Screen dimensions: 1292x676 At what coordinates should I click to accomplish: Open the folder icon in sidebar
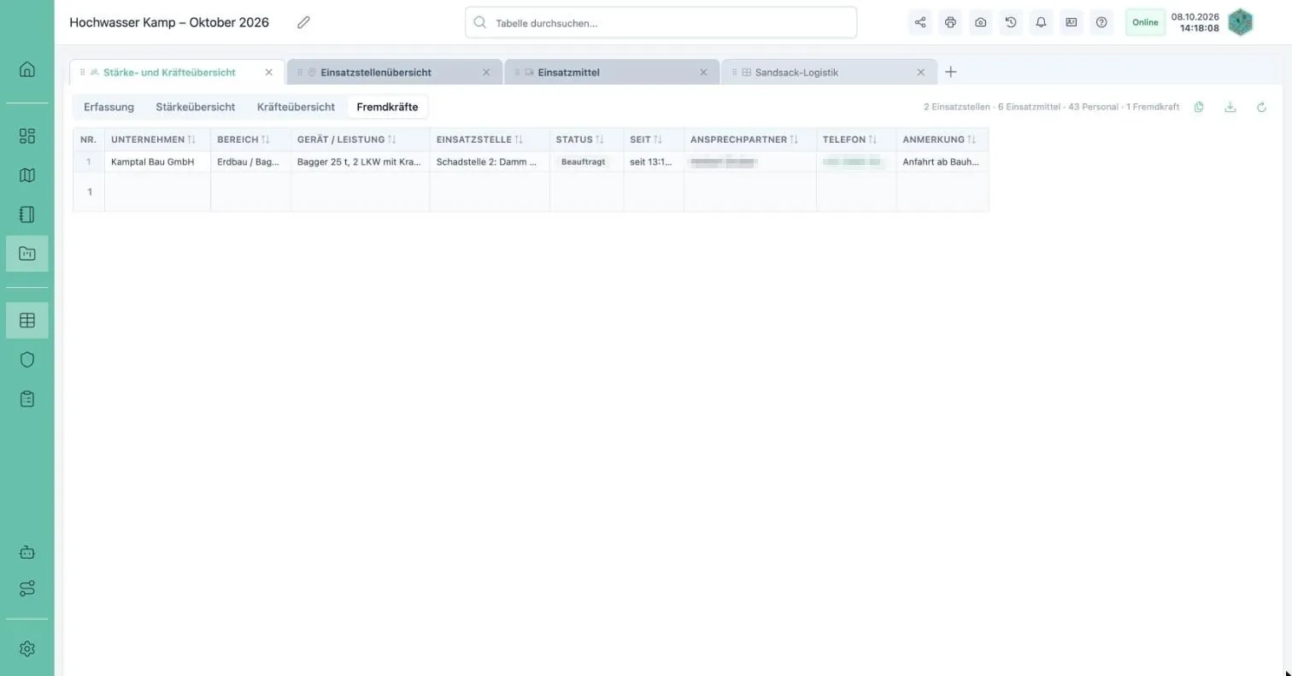pyautogui.click(x=27, y=254)
